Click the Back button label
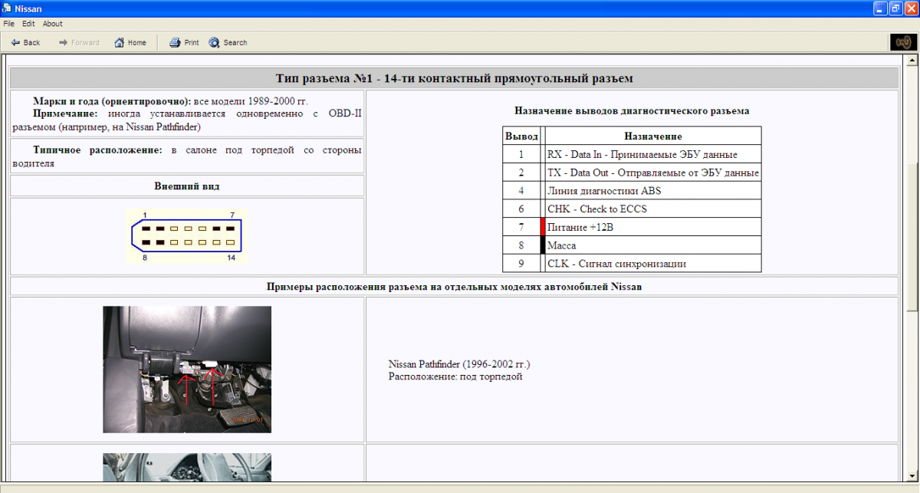Viewport: 920px width, 493px height. click(x=32, y=43)
